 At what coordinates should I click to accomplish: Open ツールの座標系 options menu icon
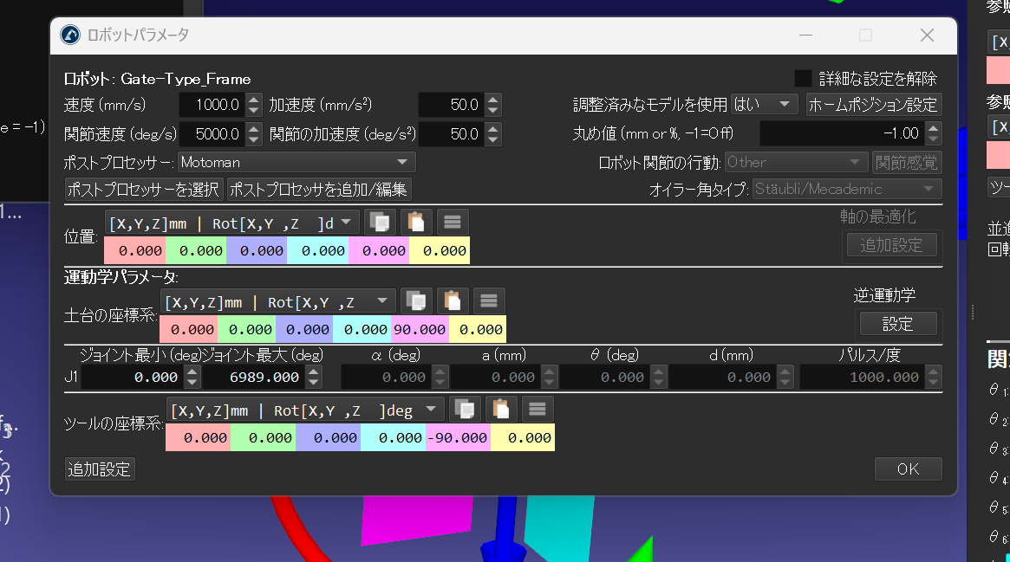(538, 409)
